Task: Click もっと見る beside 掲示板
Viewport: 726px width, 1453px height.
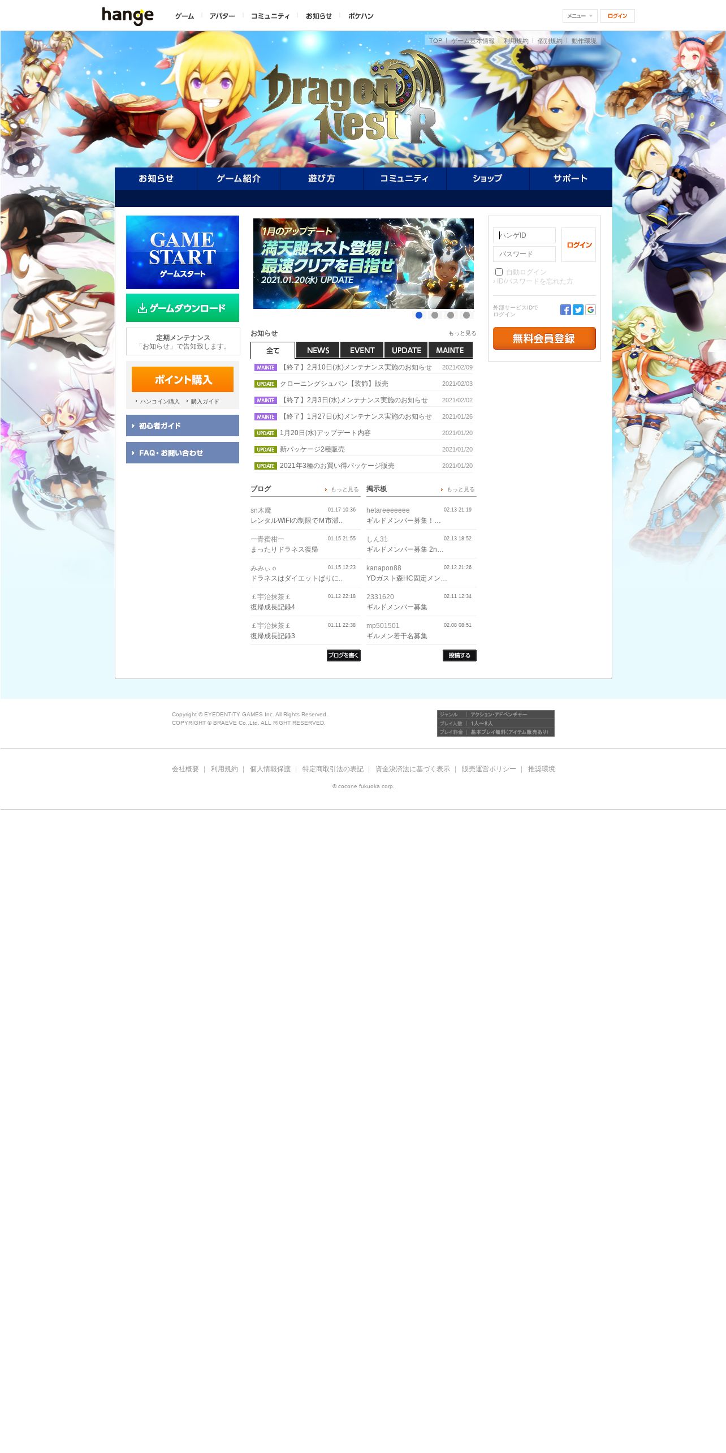Action: tap(461, 489)
